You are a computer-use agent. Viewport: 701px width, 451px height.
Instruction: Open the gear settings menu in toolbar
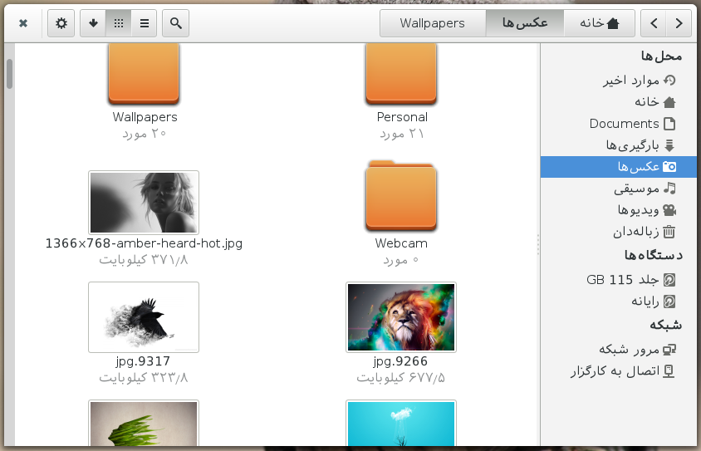pos(61,23)
